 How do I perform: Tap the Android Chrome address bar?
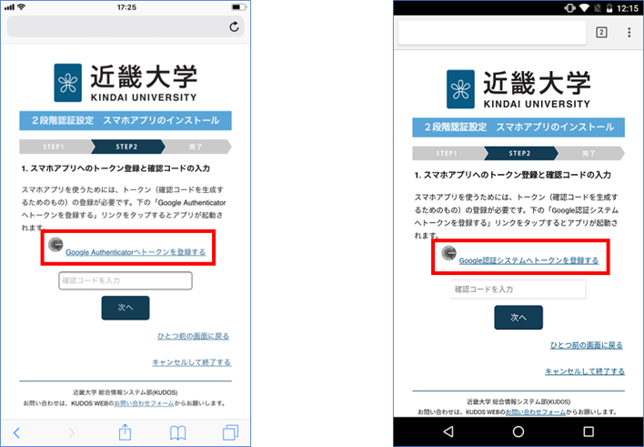[491, 33]
